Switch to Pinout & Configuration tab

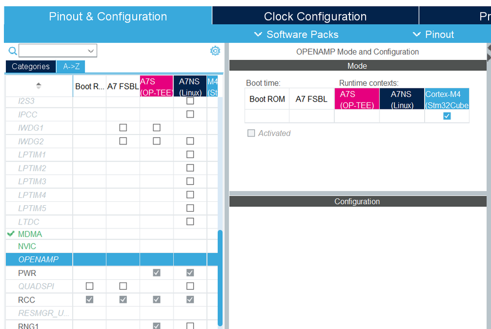108,16
